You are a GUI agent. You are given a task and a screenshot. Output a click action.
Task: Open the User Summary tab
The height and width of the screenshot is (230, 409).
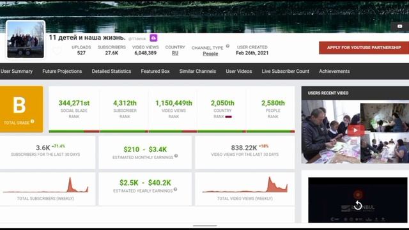(17, 71)
